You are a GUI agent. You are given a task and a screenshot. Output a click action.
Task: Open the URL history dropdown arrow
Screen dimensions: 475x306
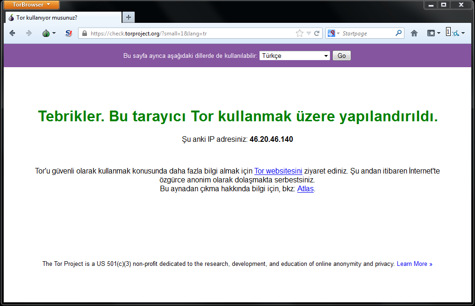tap(309, 33)
